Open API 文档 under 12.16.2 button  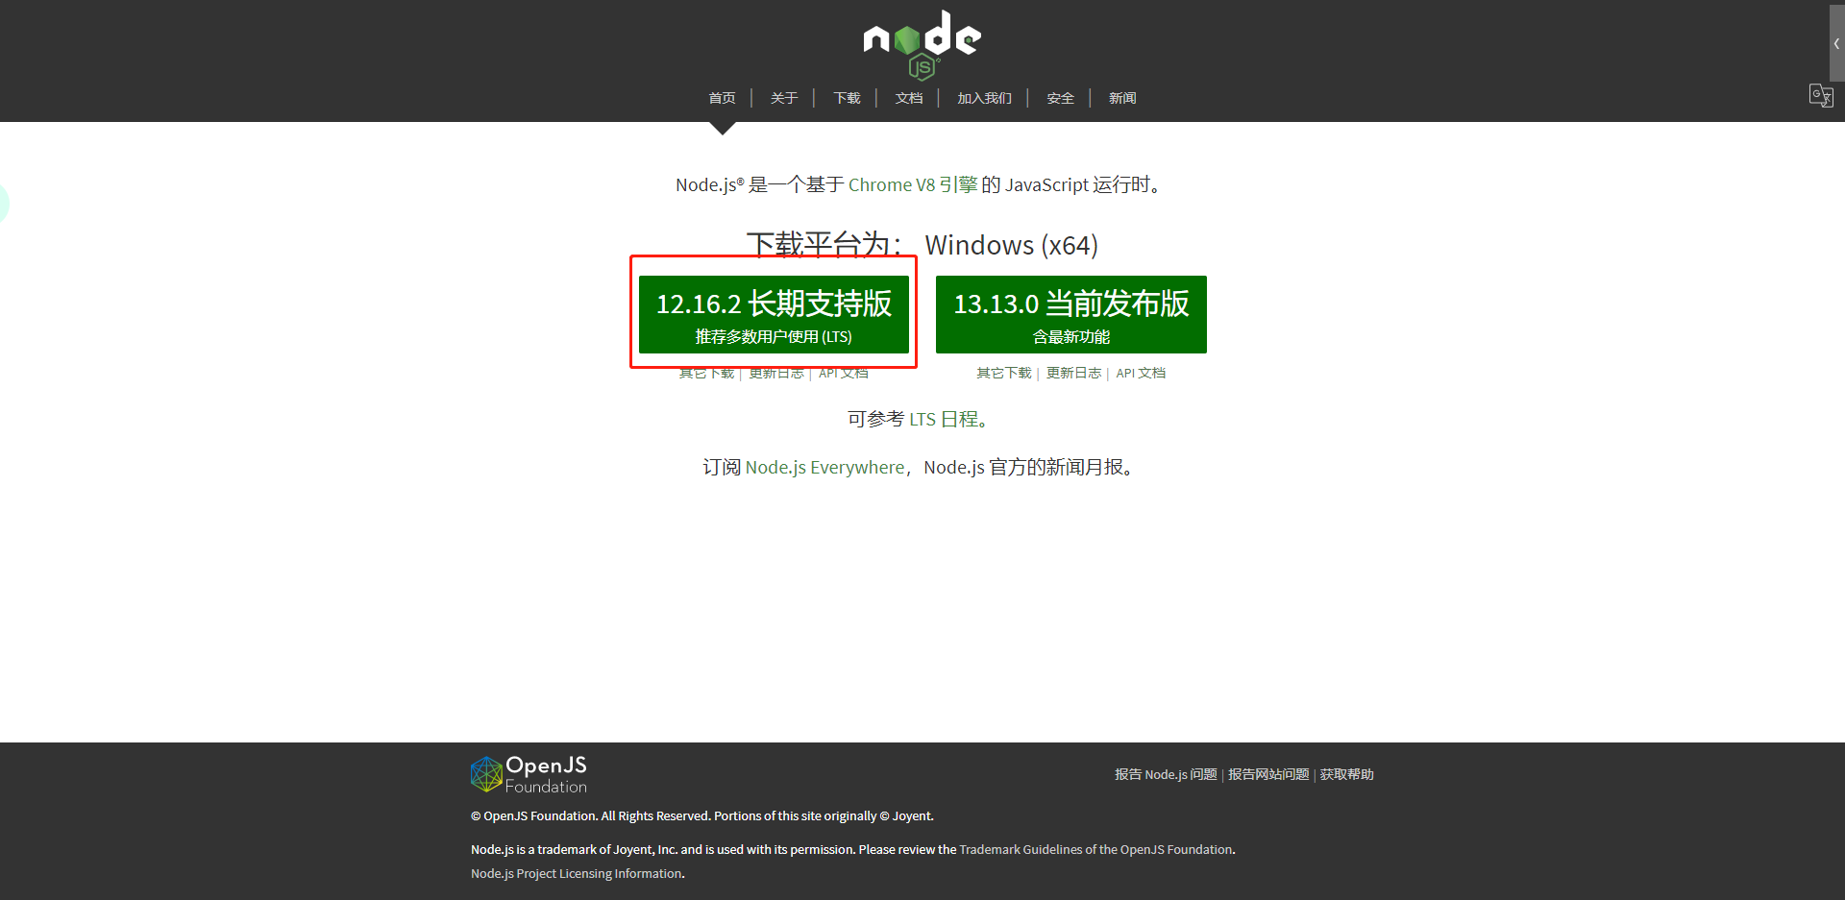(844, 374)
